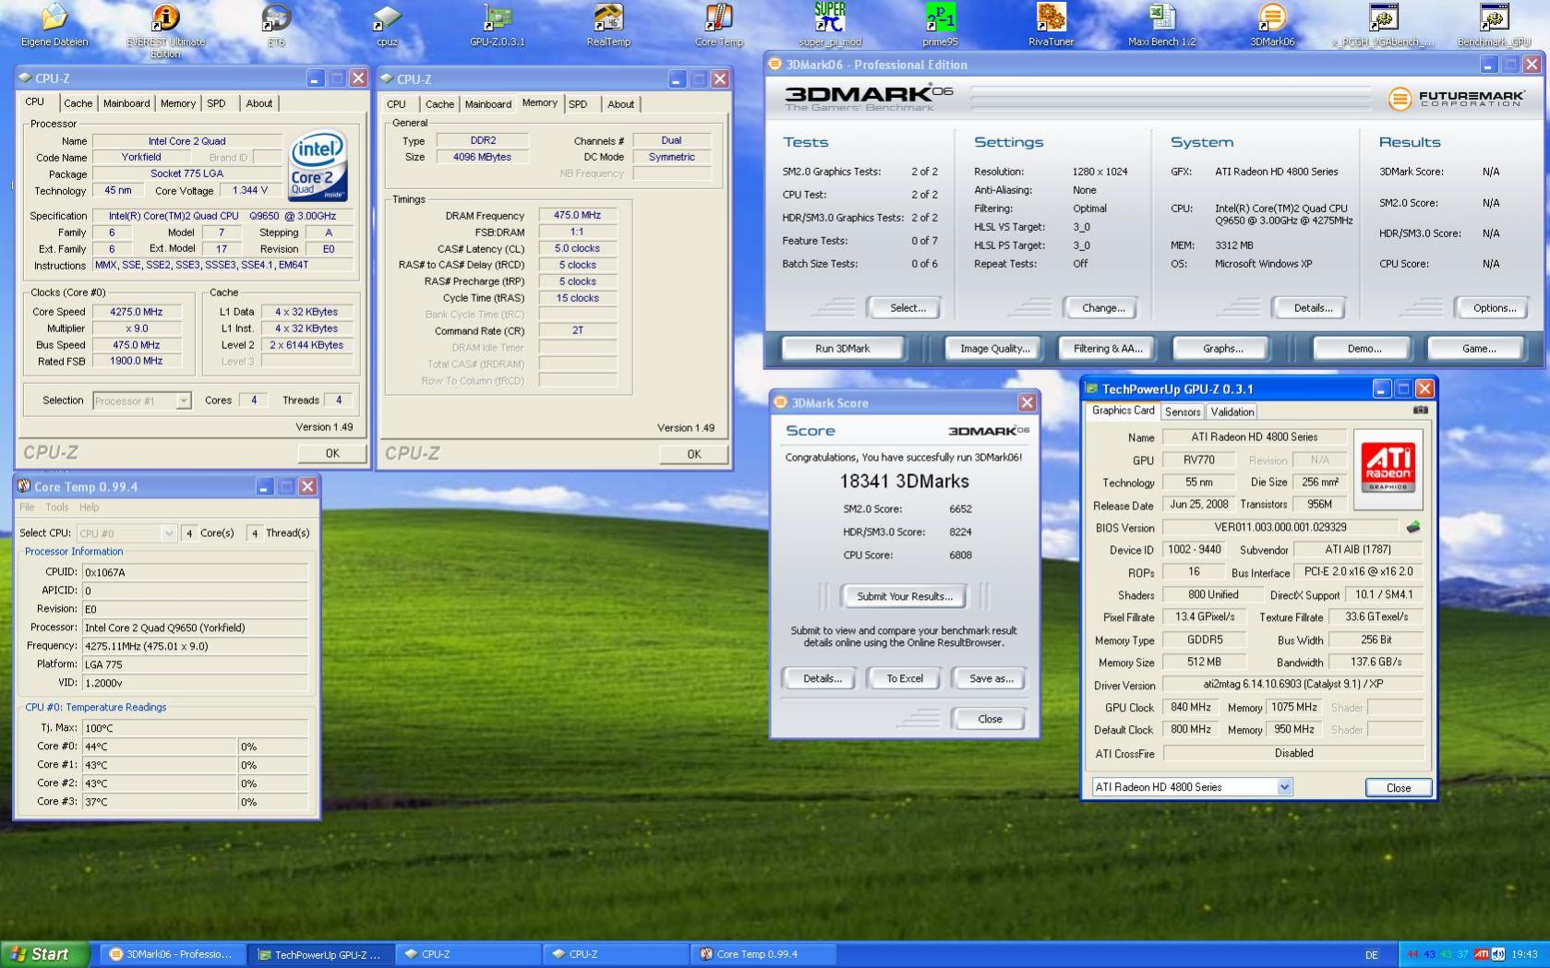The width and height of the screenshot is (1550, 968).
Task: Take a GPU-Z screenshot with the camera icon
Action: (1421, 411)
